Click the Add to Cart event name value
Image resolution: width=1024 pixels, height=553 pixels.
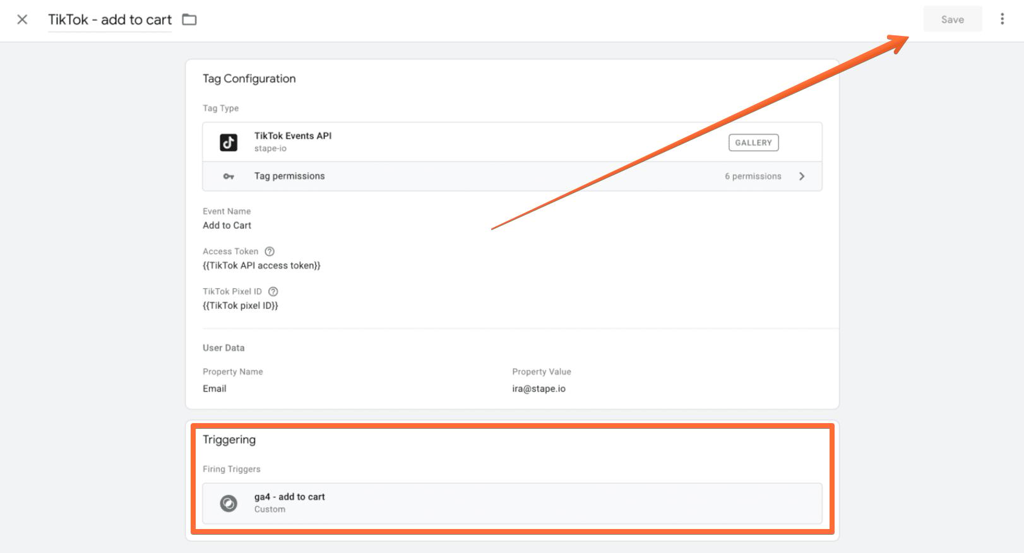227,225
